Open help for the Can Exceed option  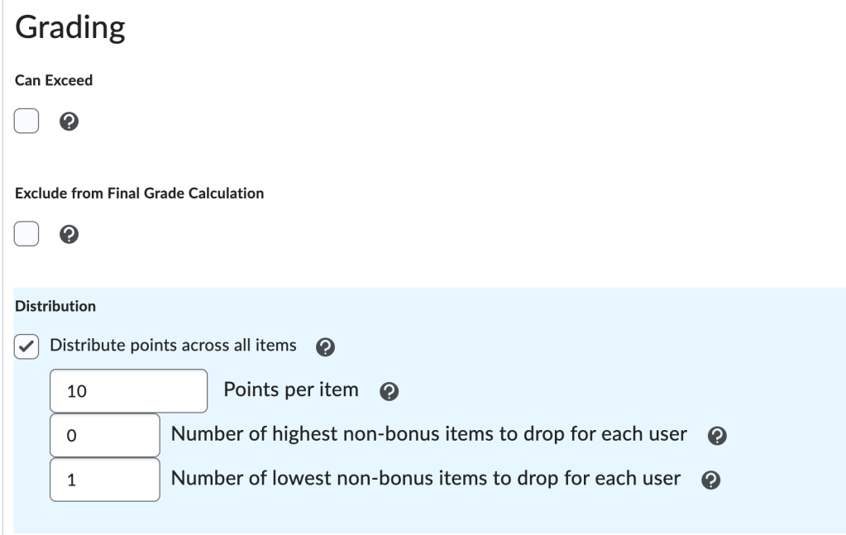point(70,122)
